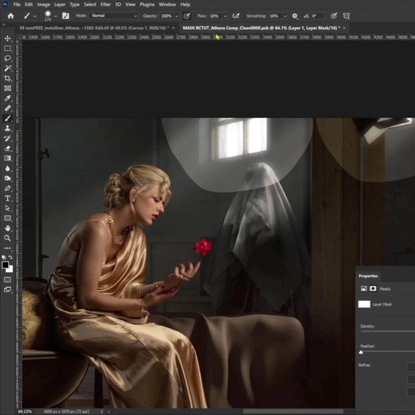Enable pressure-controlled opacity
The width and height of the screenshot is (415, 415).
click(187, 16)
